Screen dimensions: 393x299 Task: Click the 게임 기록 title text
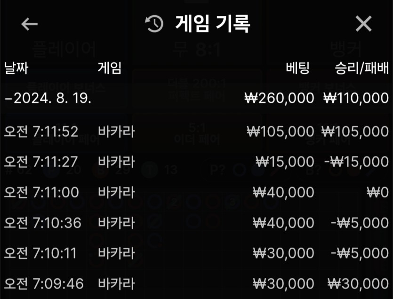pos(213,24)
